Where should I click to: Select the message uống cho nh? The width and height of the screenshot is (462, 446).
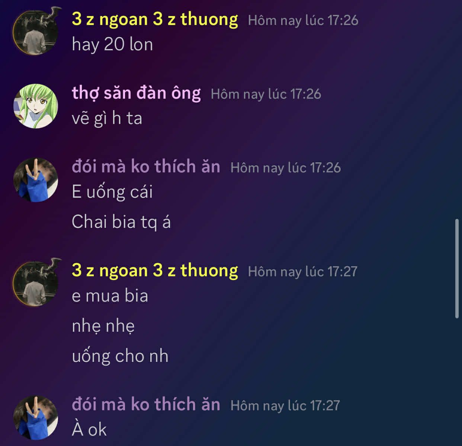(120, 356)
